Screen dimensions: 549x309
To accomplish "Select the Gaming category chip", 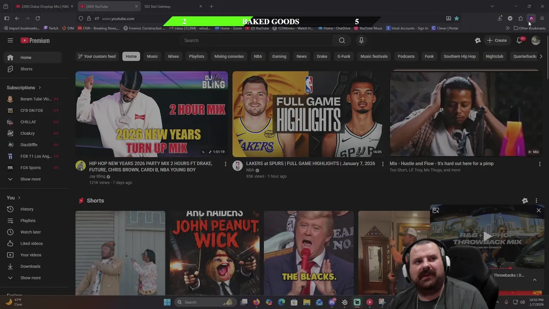I will 279,56.
